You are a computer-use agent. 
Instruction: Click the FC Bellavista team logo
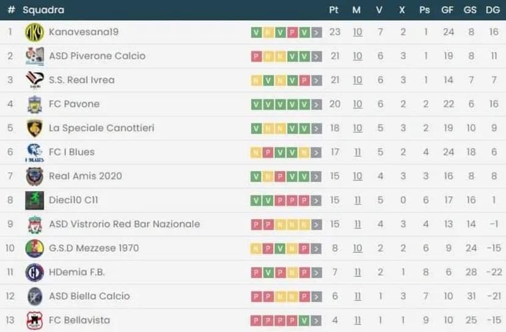point(34,320)
